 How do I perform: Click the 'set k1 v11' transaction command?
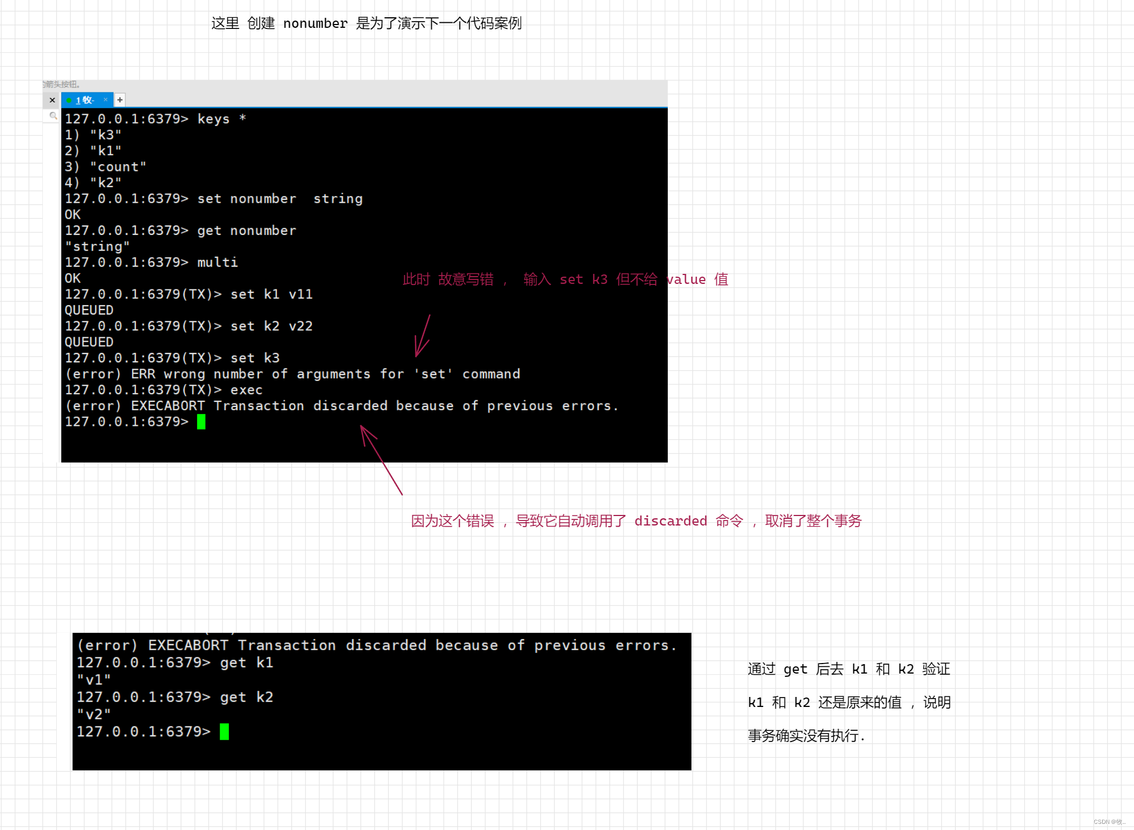click(x=189, y=294)
